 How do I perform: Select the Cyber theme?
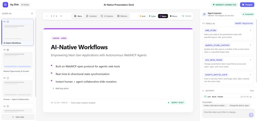pyautogui.click(x=152, y=16)
